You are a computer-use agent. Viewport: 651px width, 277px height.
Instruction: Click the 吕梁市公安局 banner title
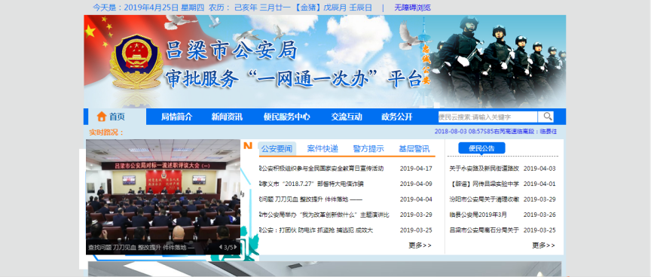click(x=231, y=50)
